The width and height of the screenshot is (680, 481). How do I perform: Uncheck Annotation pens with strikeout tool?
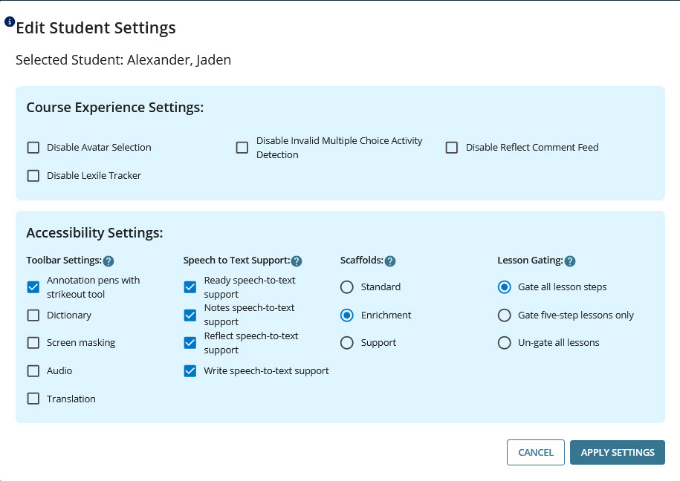(33, 287)
